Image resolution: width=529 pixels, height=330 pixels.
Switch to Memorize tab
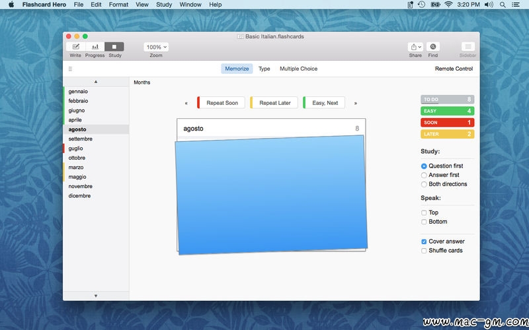point(237,69)
